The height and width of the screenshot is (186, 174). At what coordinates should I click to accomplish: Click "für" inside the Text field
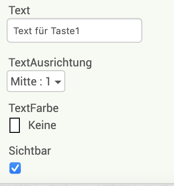pos(42,31)
